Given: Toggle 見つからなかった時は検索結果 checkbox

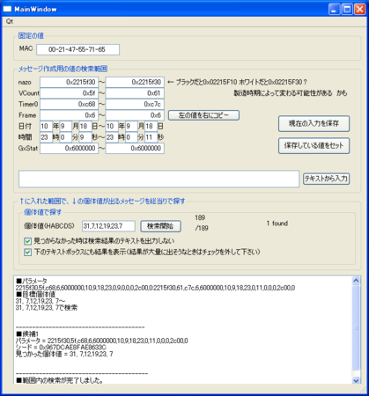Looking at the screenshot, I should (x=27, y=241).
